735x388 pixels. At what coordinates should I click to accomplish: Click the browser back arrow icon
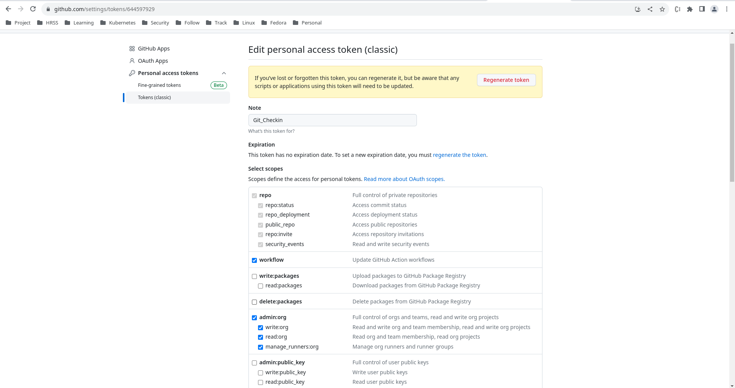pyautogui.click(x=8, y=9)
